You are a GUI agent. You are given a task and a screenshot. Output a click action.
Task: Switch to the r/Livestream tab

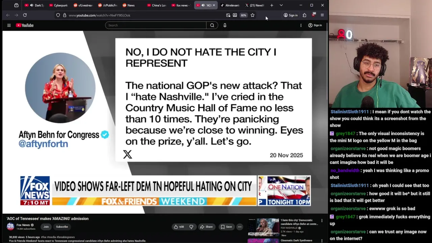(83, 5)
